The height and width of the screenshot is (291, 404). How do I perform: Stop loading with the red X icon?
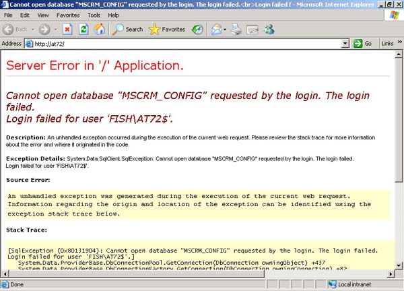pyautogui.click(x=67, y=30)
